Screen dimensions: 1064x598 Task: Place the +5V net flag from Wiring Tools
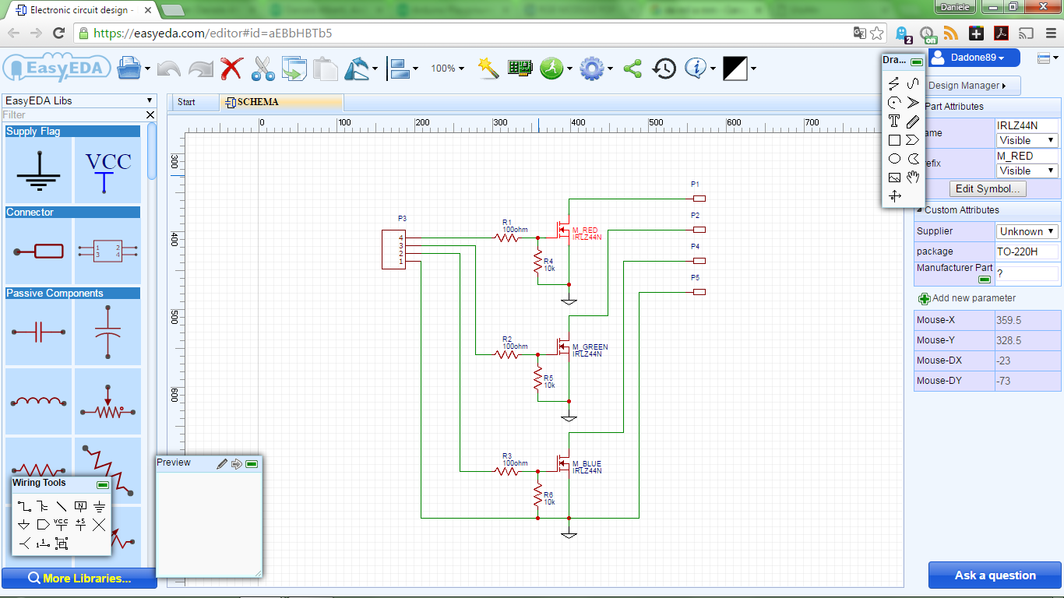[x=80, y=525]
